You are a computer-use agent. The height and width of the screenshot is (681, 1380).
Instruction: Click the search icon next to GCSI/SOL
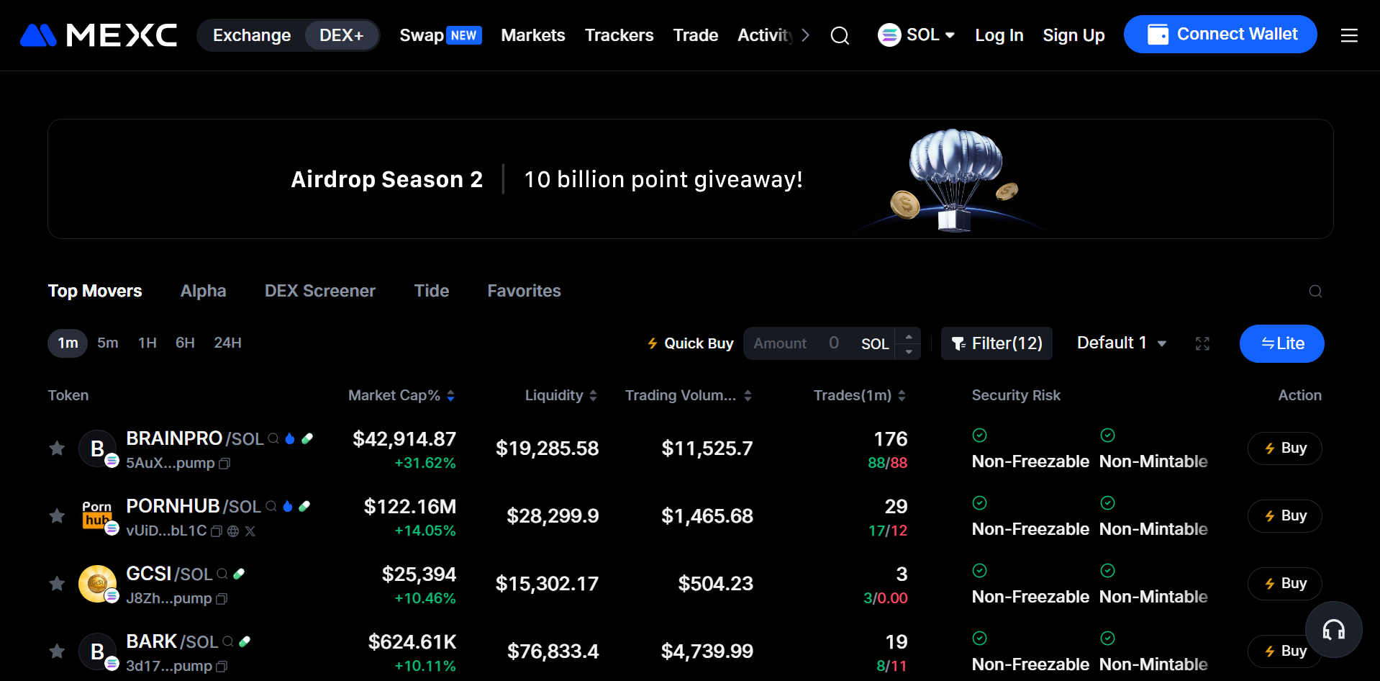(x=222, y=574)
